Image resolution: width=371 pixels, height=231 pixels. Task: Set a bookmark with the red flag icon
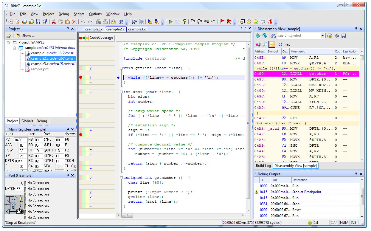222,21
